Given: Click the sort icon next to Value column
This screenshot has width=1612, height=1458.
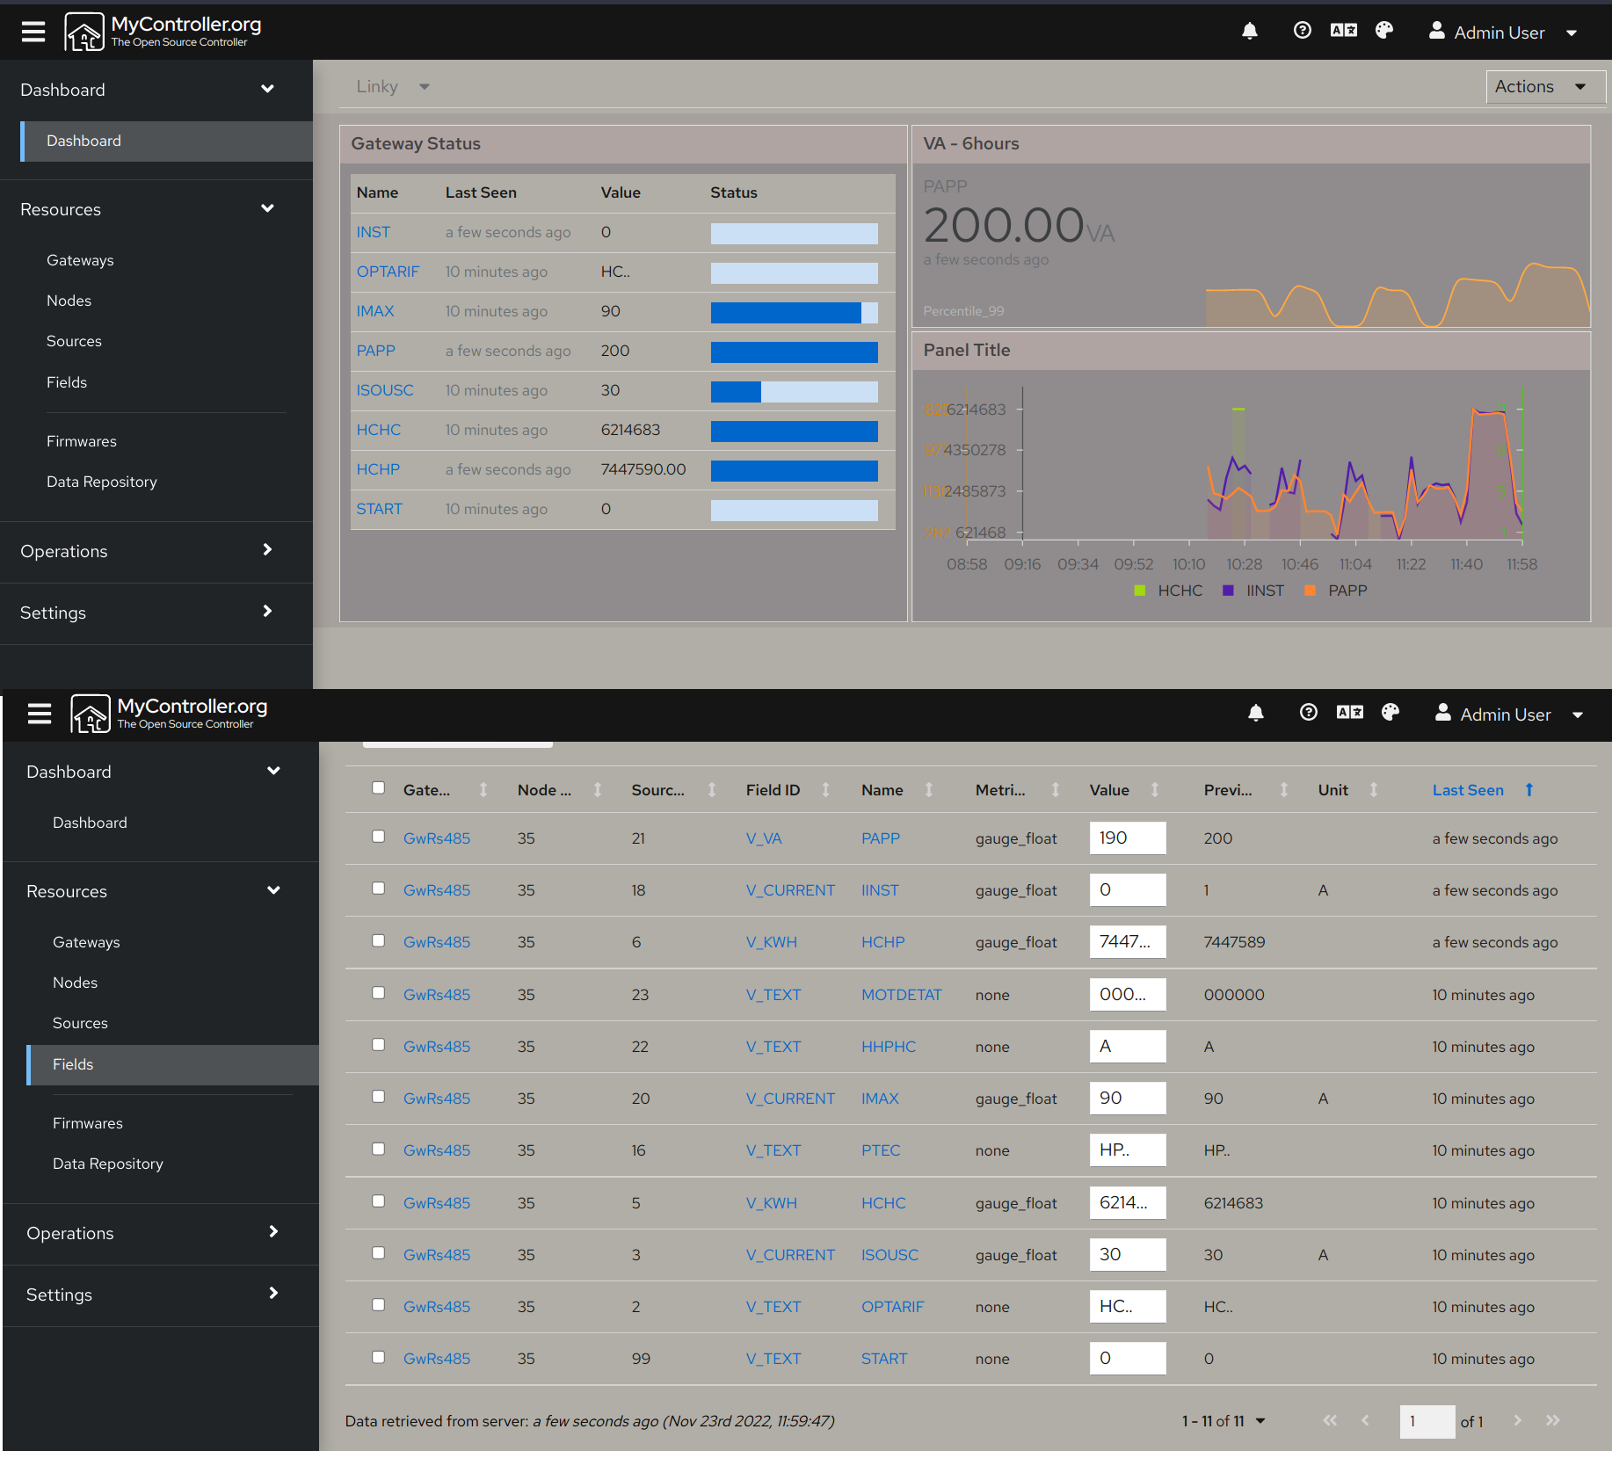Looking at the screenshot, I should click(x=1155, y=790).
